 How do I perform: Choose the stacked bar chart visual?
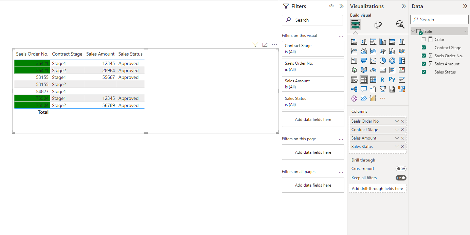click(x=354, y=42)
